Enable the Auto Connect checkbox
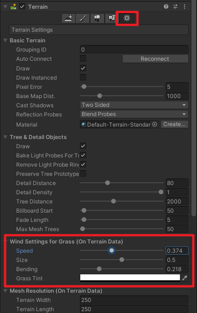Viewport: 197px width, 313px height. [83, 59]
